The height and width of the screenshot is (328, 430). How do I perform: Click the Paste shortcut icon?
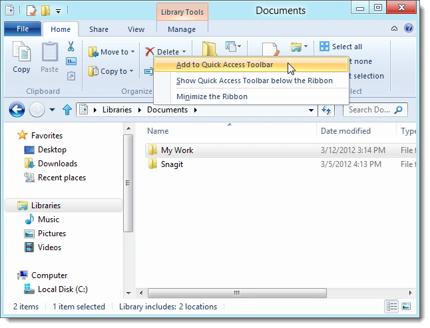click(71, 76)
